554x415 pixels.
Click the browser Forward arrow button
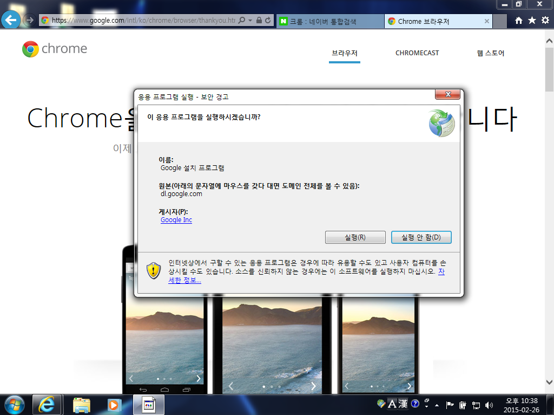[30, 20]
